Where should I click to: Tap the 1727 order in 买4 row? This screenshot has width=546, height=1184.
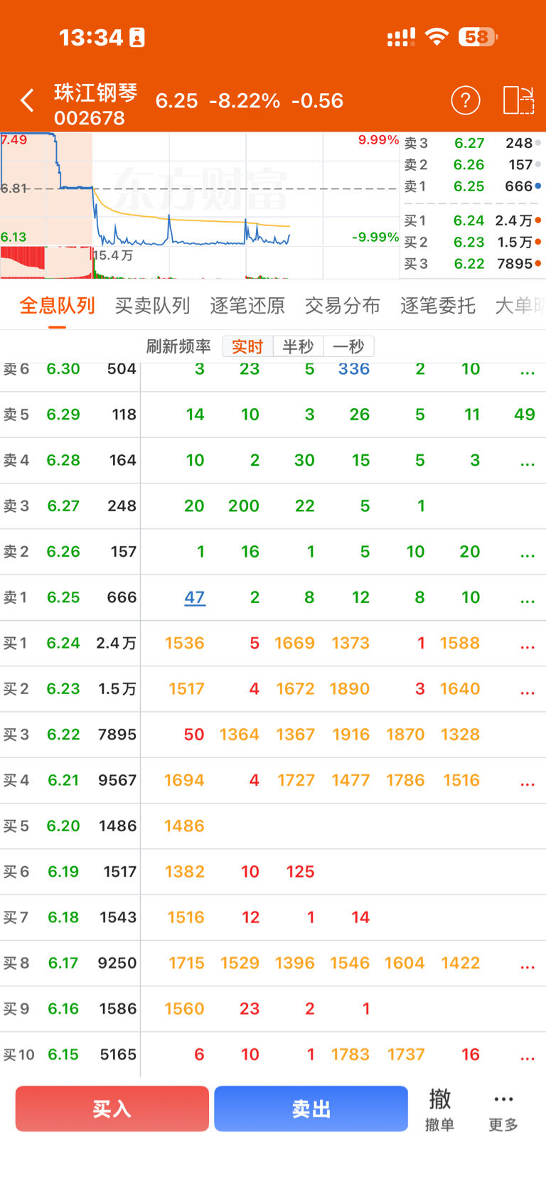click(296, 780)
